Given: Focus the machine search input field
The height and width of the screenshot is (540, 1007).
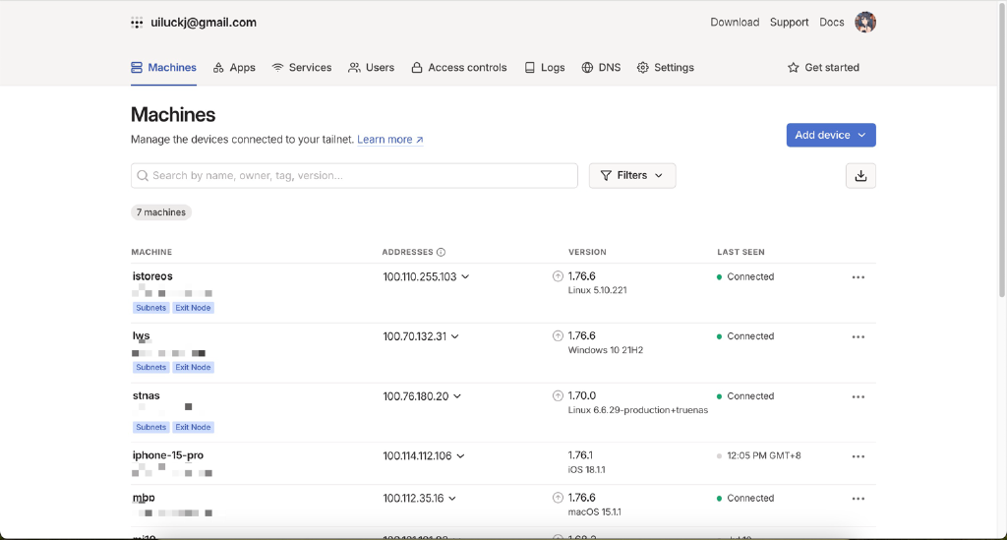Looking at the screenshot, I should pyautogui.click(x=354, y=175).
